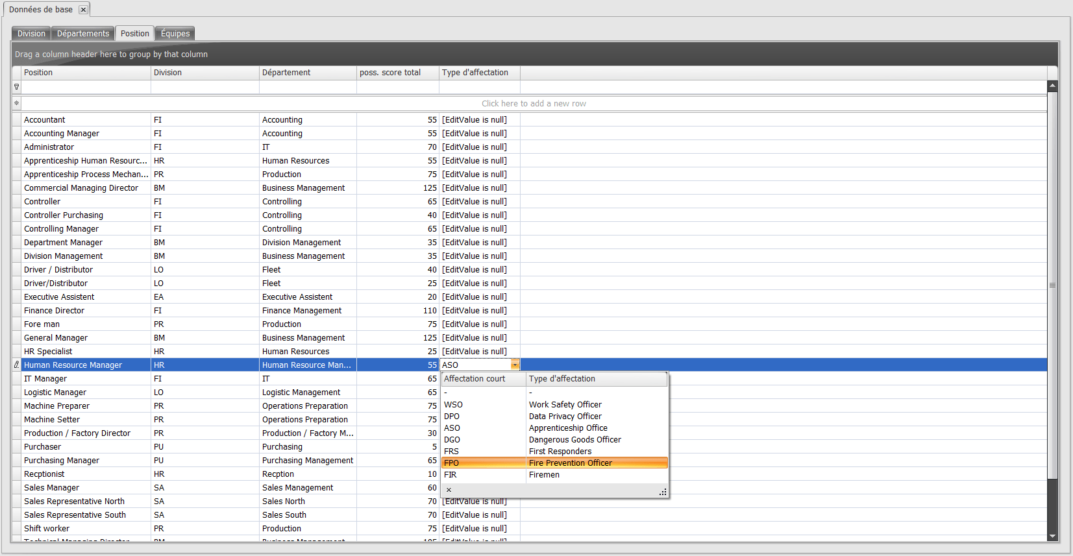Click here to add a new row

click(534, 104)
